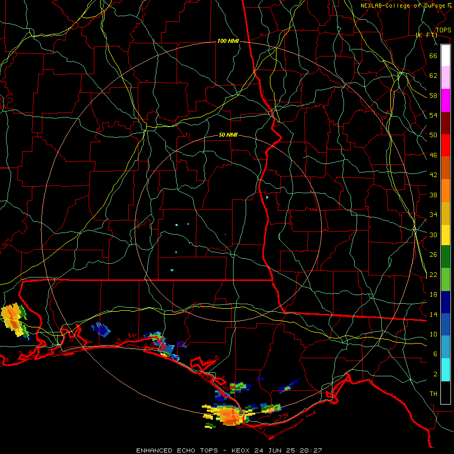This screenshot has width=454, height=454.
Task: Click the legend value "18"
Action: point(433,295)
